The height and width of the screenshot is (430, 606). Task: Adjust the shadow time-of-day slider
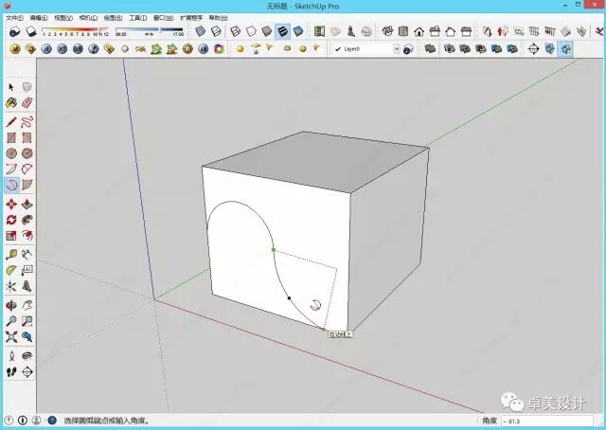coord(150,31)
